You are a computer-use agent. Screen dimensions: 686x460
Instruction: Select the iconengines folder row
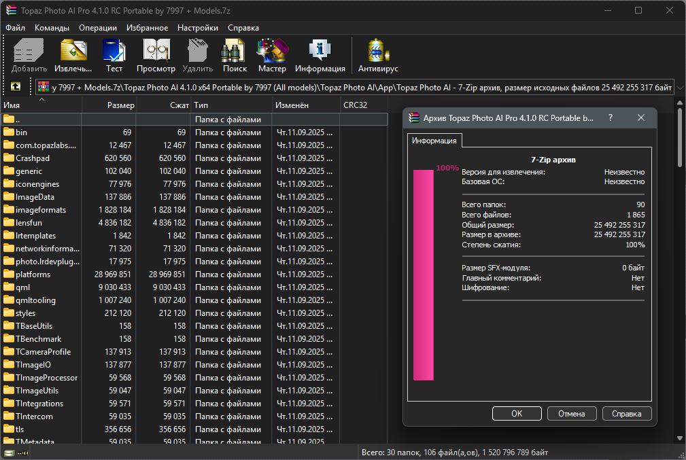[x=194, y=183]
